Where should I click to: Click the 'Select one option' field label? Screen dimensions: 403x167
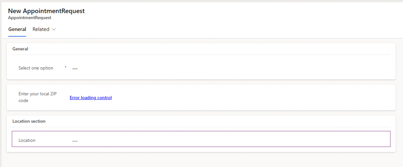(x=35, y=68)
